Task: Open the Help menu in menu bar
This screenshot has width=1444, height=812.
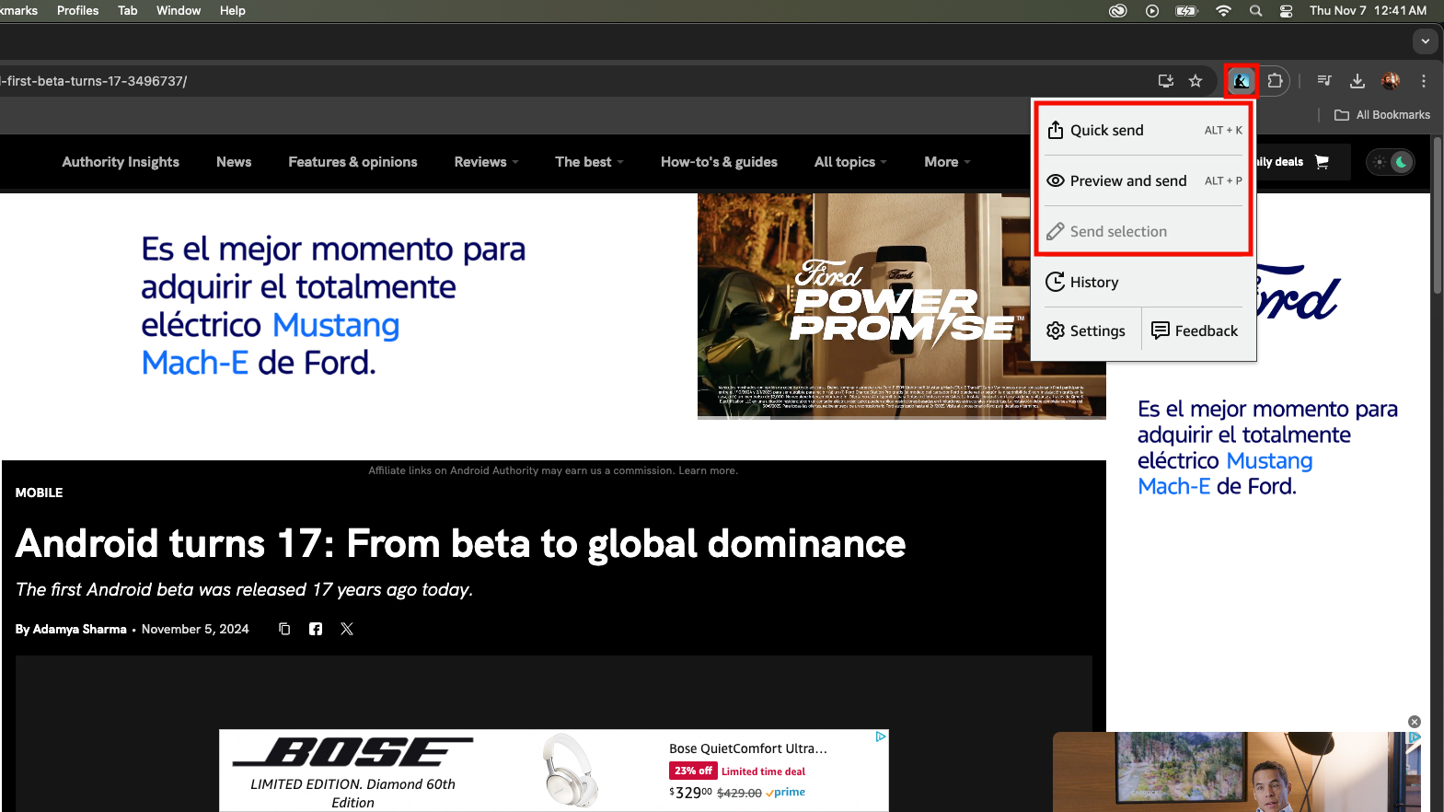Action: [x=233, y=10]
